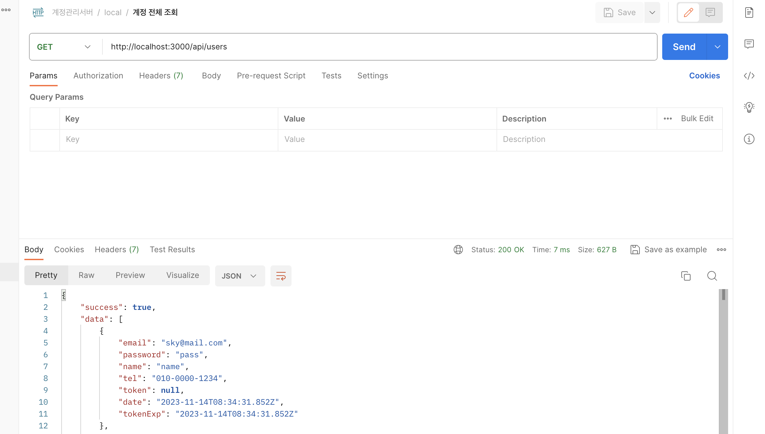Click the network globe icon

pyautogui.click(x=458, y=250)
